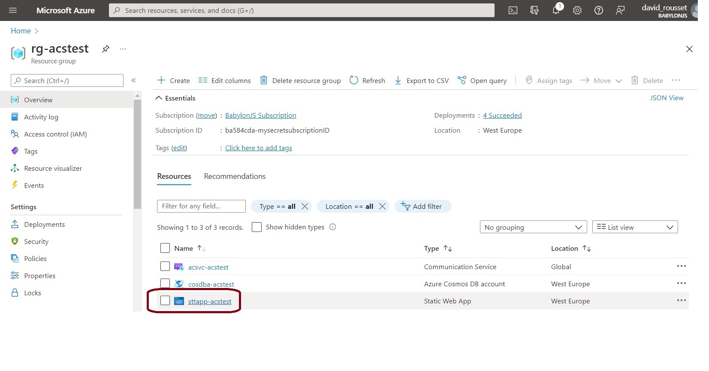Open the notifications bell
This screenshot has height=371, width=709.
pyautogui.click(x=556, y=9)
